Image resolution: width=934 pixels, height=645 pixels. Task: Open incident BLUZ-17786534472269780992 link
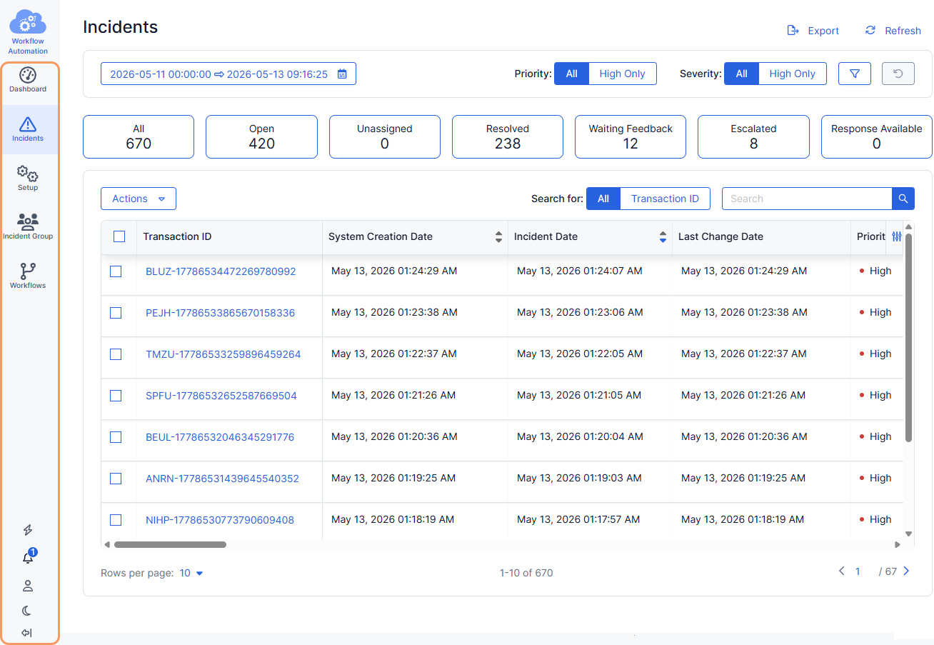click(221, 271)
